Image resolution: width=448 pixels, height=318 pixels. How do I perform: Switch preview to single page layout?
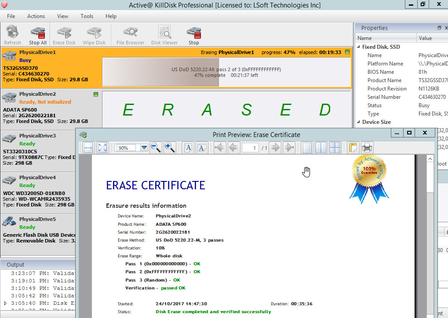(x=307, y=148)
